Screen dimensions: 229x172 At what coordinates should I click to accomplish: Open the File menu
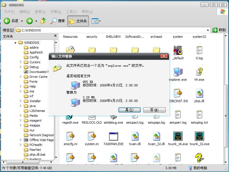tap(9, 12)
